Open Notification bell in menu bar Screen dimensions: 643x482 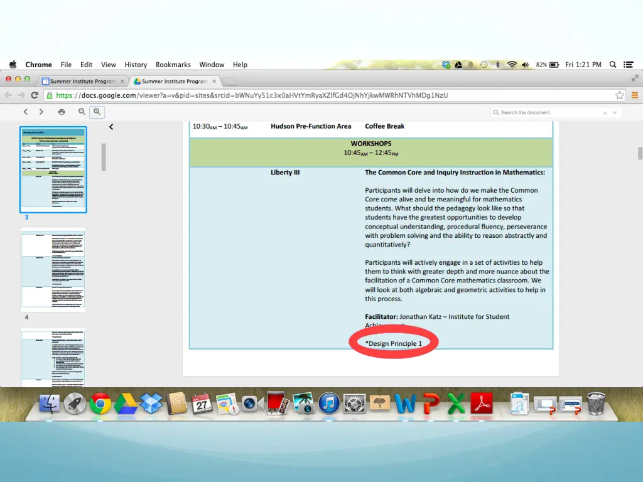tap(471, 65)
